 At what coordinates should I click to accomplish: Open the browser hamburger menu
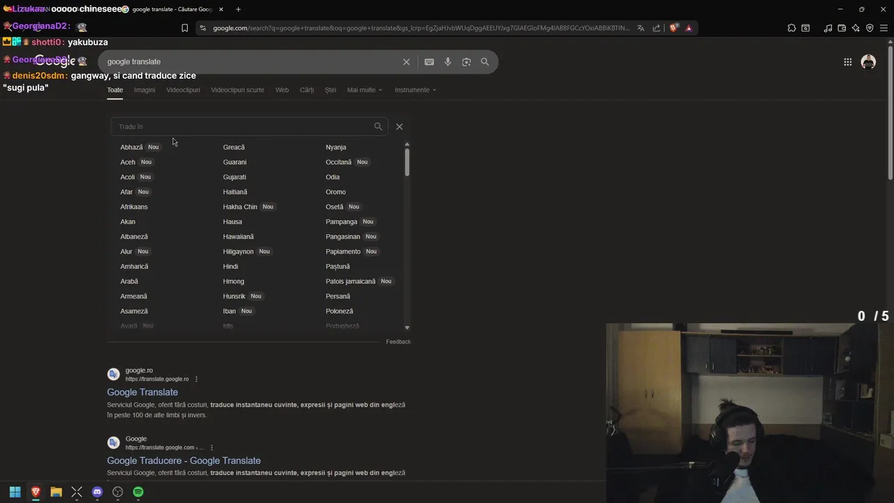click(884, 28)
